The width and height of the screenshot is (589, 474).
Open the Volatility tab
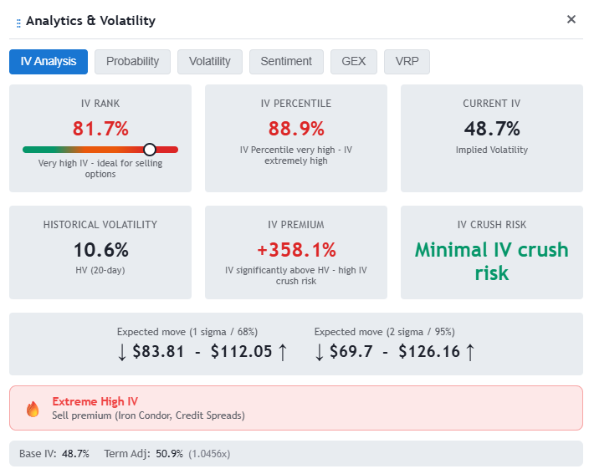[x=210, y=62]
